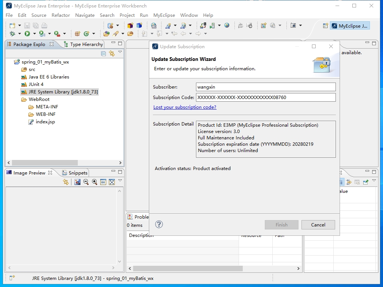Maximize the Package Explorer view
This screenshot has width=383, height=287.
point(120,43)
